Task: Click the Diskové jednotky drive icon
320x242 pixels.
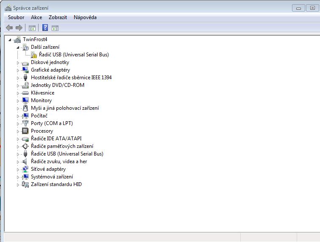Action: point(25,63)
